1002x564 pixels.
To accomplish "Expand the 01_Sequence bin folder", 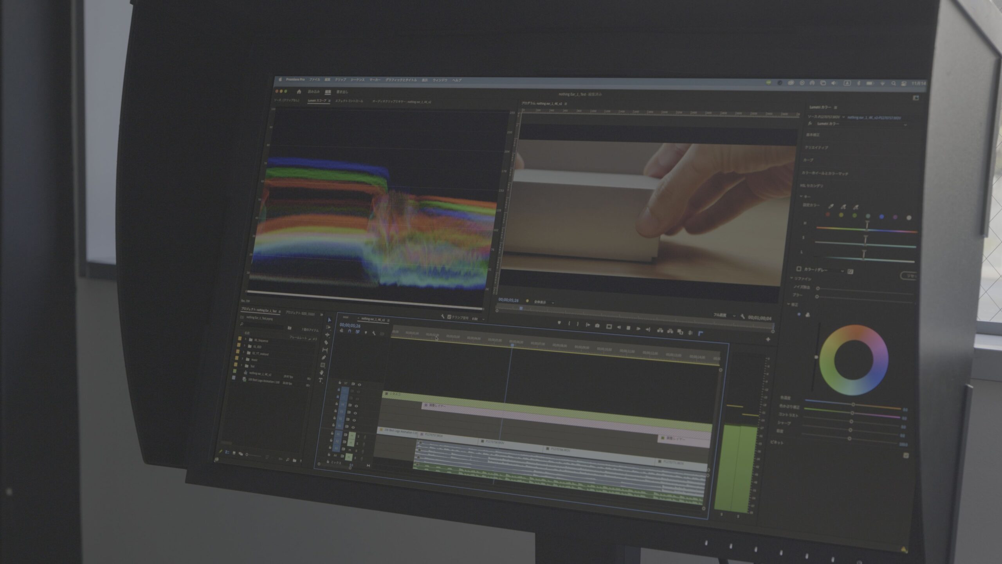I will [x=246, y=339].
